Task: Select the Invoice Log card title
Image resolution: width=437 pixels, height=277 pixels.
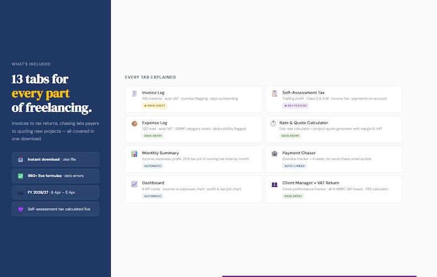Action: [154, 93]
